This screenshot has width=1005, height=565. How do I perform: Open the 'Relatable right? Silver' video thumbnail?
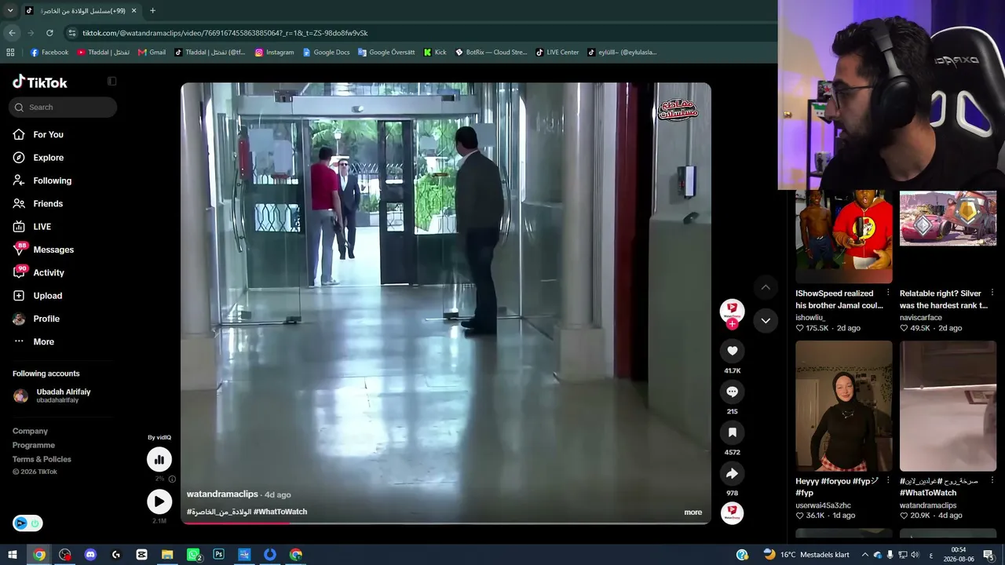pyautogui.click(x=948, y=218)
